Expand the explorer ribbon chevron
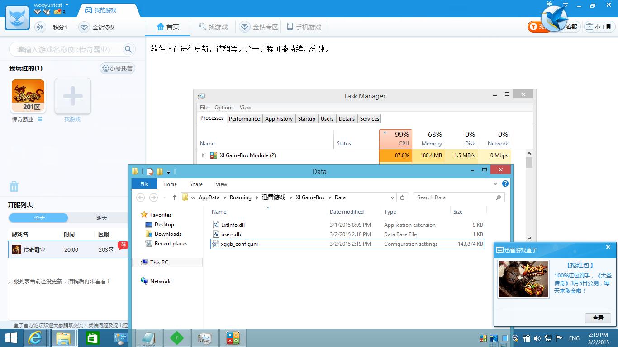 495,184
